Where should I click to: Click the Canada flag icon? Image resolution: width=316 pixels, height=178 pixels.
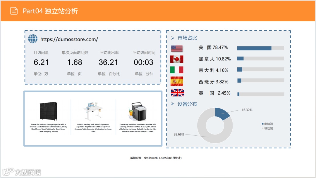click(x=177, y=59)
